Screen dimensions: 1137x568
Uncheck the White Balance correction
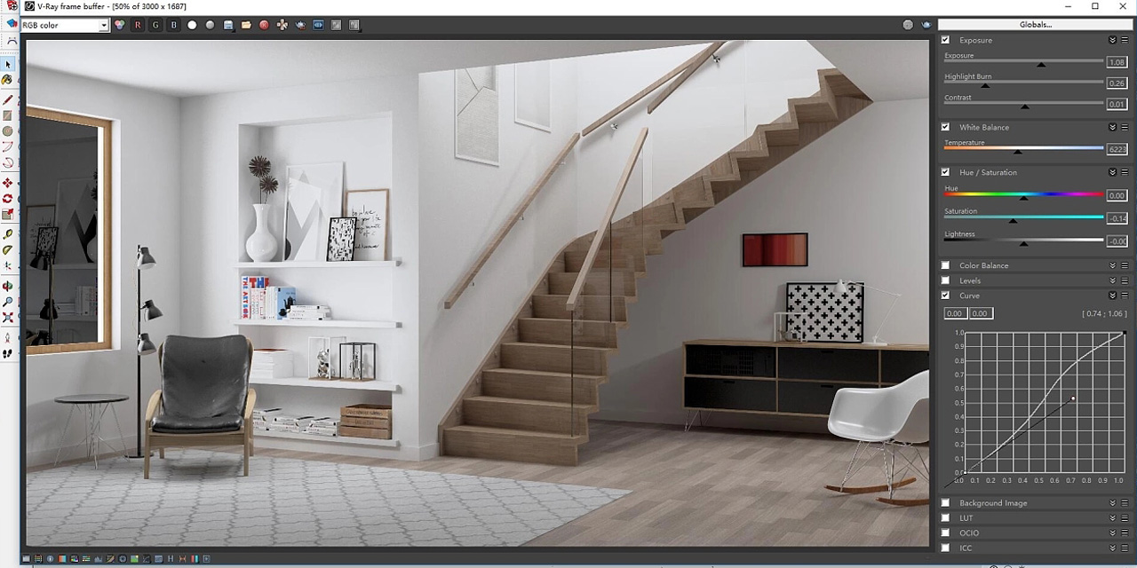tap(945, 127)
